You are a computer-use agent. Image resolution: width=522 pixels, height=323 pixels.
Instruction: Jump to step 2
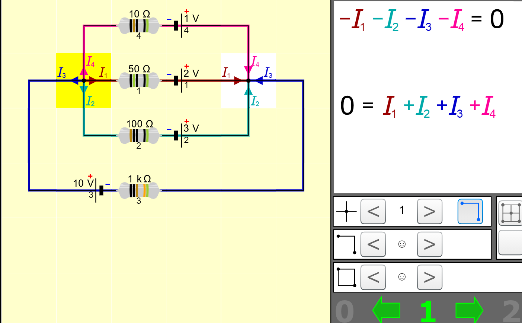pos(512,311)
